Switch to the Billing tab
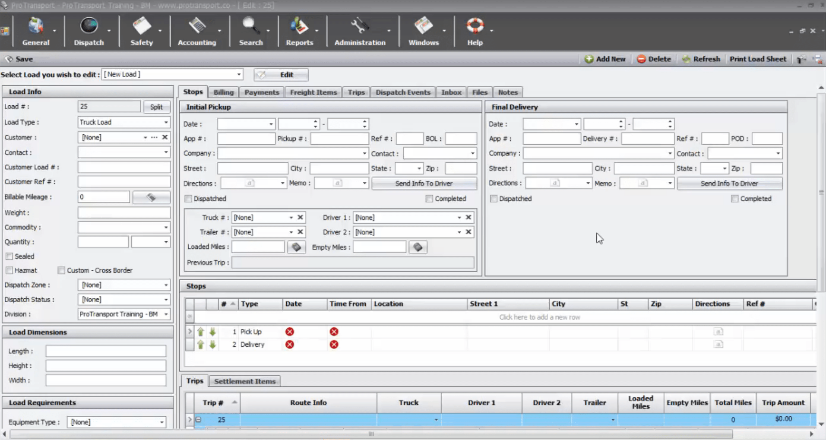 click(223, 92)
